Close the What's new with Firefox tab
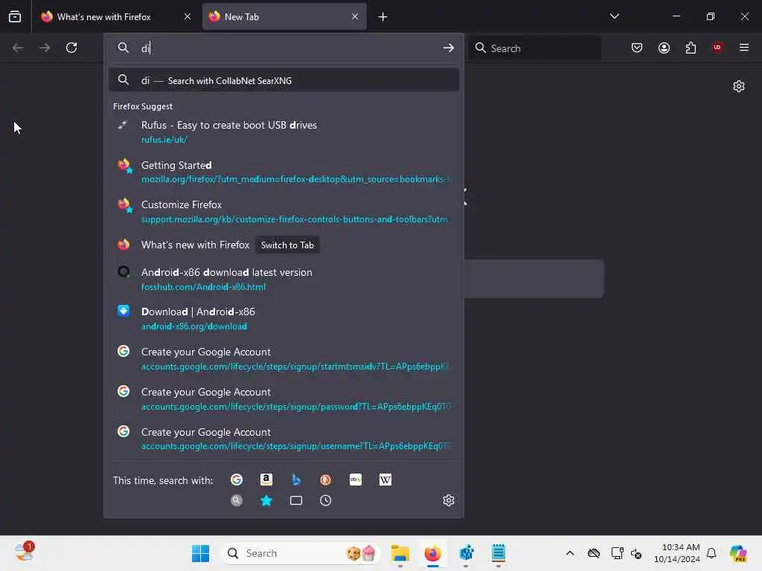This screenshot has height=571, width=762. point(187,16)
